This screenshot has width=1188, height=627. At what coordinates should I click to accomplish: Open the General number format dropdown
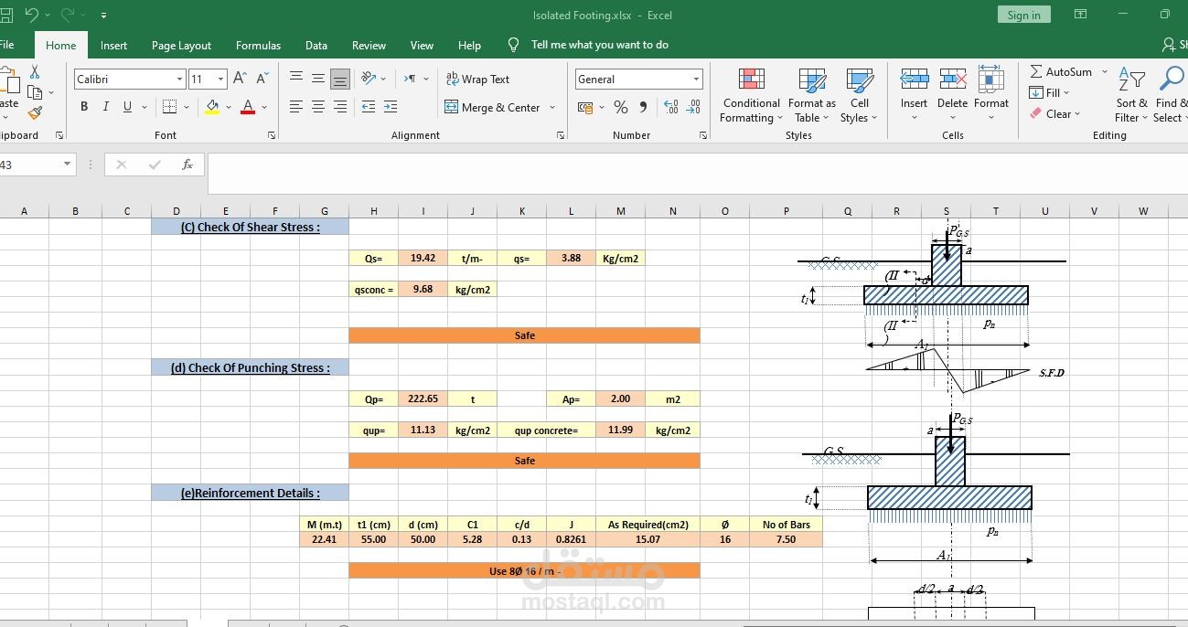coord(696,80)
